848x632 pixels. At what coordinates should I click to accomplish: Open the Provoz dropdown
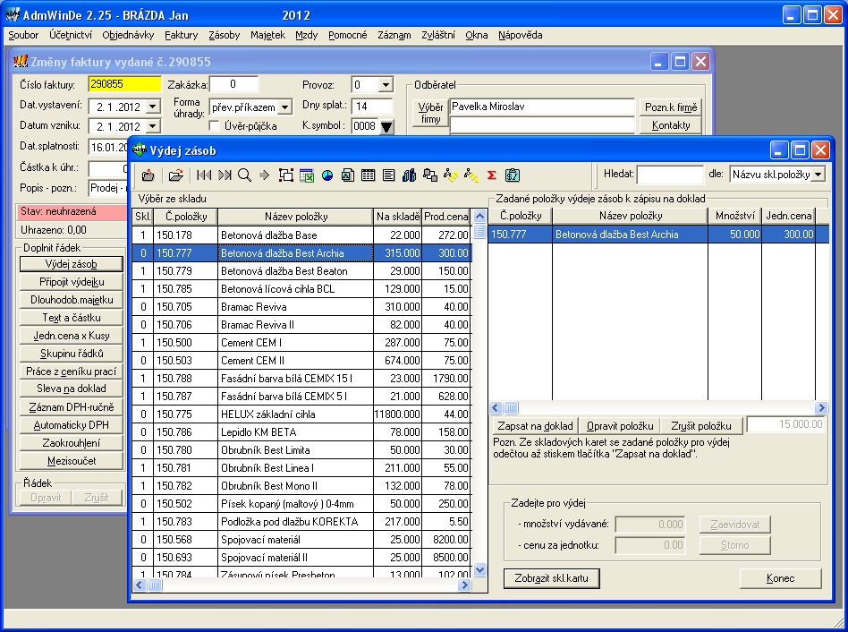[386, 85]
